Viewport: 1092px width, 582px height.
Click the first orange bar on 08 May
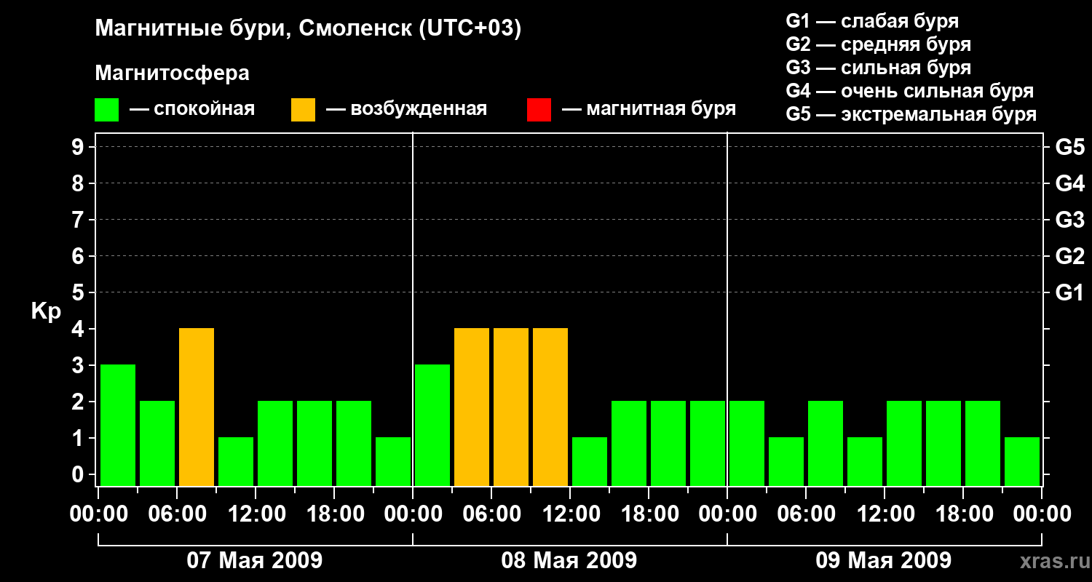point(472,407)
